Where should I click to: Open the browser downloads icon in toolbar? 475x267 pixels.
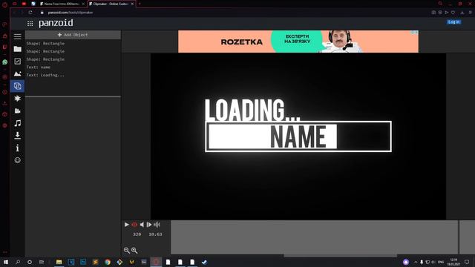[x=462, y=13]
